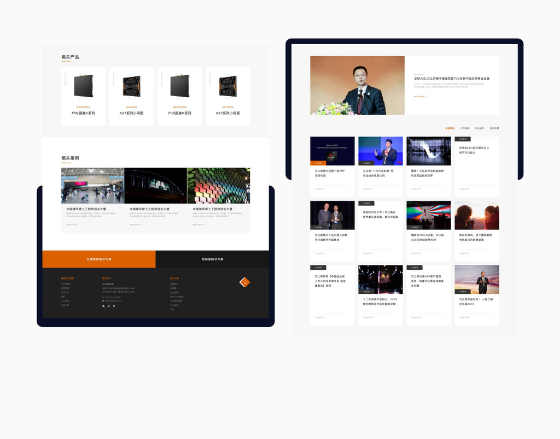Image resolution: width=560 pixels, height=439 pixels.
Task: Open the colorful cube wall case image
Action: pos(219,186)
